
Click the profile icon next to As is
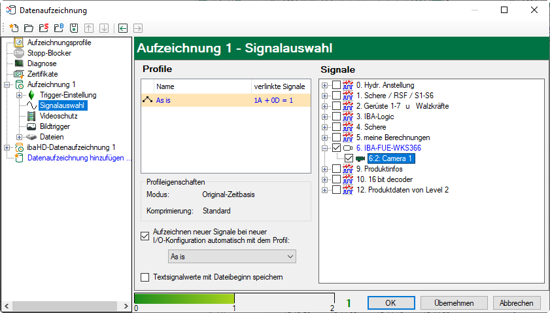pyautogui.click(x=147, y=100)
